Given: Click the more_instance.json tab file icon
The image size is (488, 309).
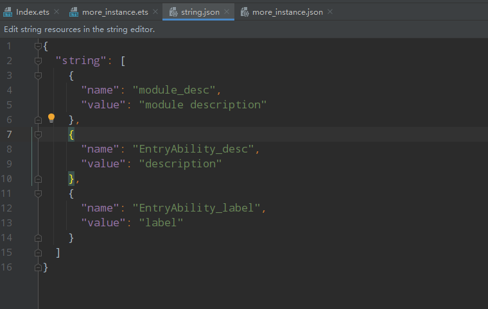Looking at the screenshot, I should 245,12.
